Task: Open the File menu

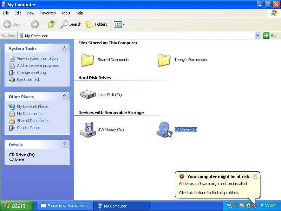Action: pyautogui.click(x=6, y=13)
